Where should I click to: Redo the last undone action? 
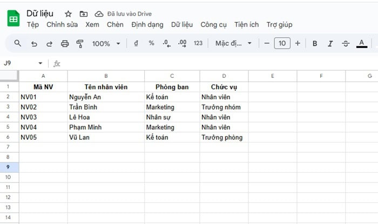[x=49, y=43]
